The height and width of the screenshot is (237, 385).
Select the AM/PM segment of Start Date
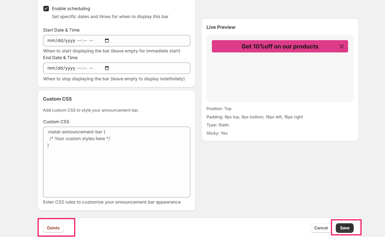pos(91,40)
